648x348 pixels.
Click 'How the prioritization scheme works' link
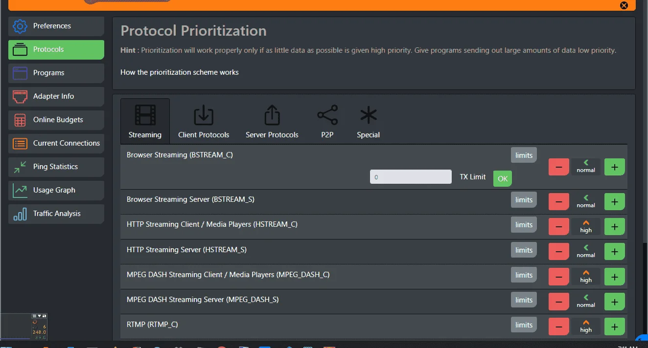(x=180, y=72)
